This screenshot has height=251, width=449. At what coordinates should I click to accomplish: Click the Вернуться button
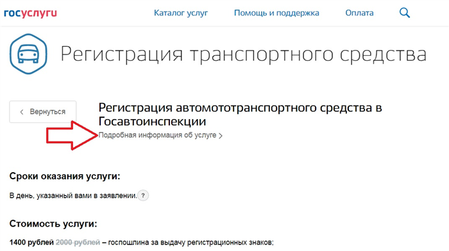[43, 112]
